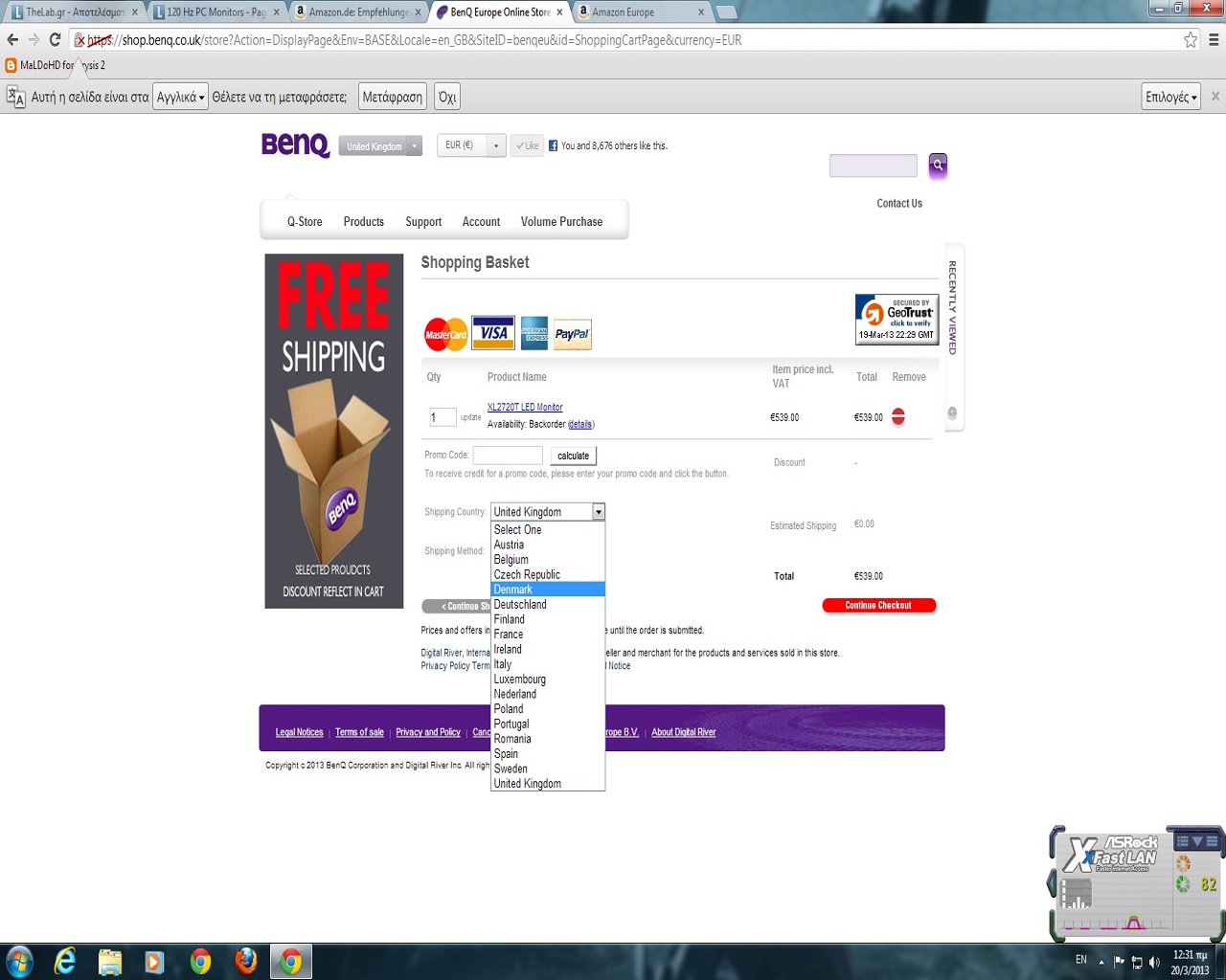Collapse the Shipping Country dropdown arrow
Screen dimensions: 1226x980
599,512
